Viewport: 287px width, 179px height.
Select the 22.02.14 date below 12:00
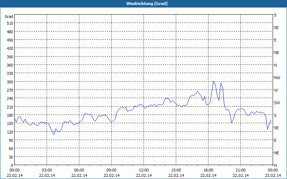tap(144, 175)
